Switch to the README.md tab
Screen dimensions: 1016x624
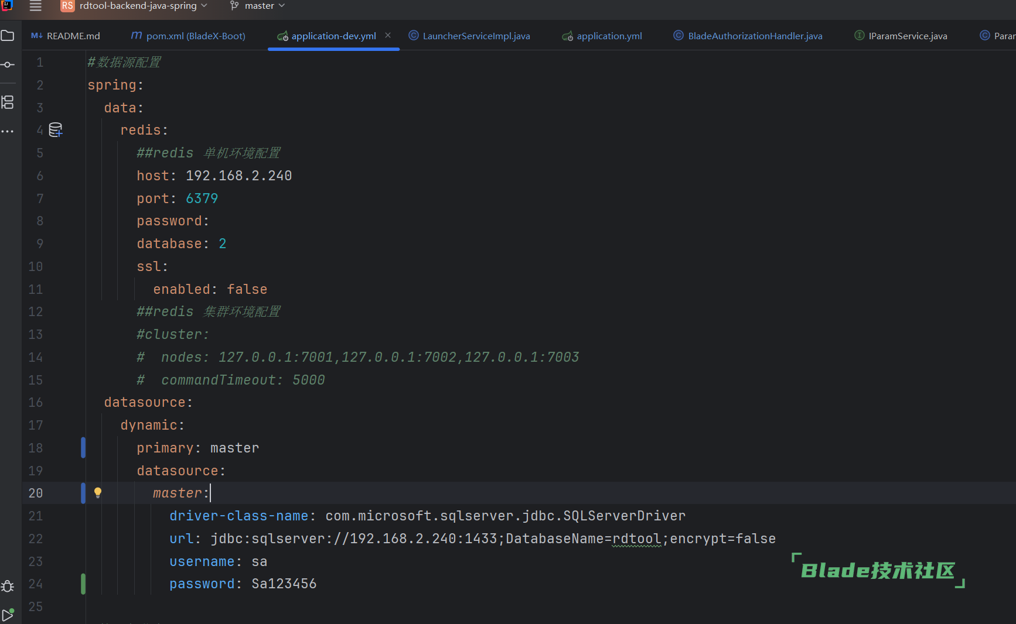[66, 36]
